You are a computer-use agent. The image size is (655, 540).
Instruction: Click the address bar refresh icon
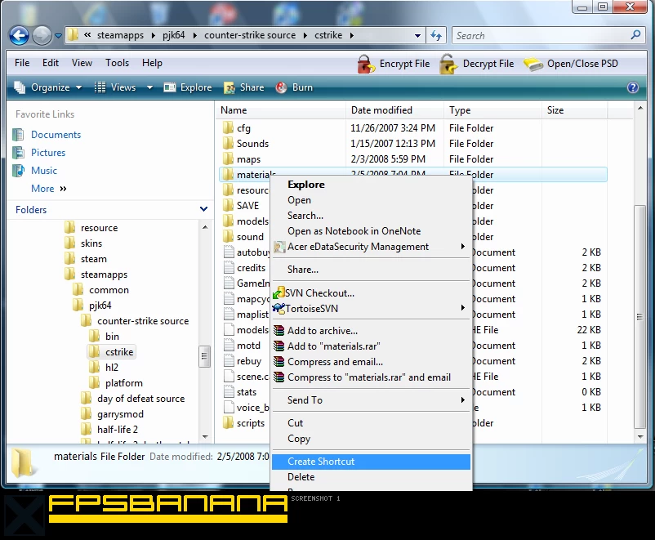(436, 36)
